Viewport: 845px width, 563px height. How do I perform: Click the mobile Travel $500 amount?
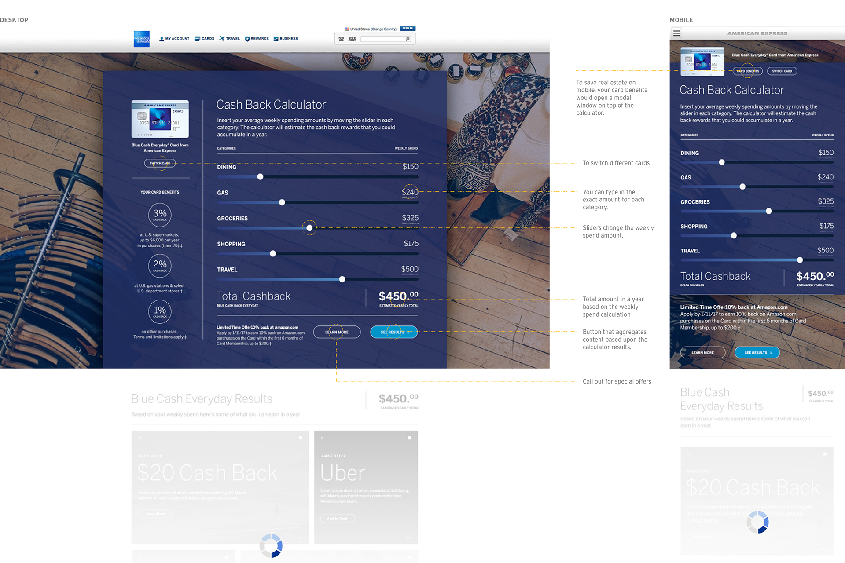coord(825,250)
